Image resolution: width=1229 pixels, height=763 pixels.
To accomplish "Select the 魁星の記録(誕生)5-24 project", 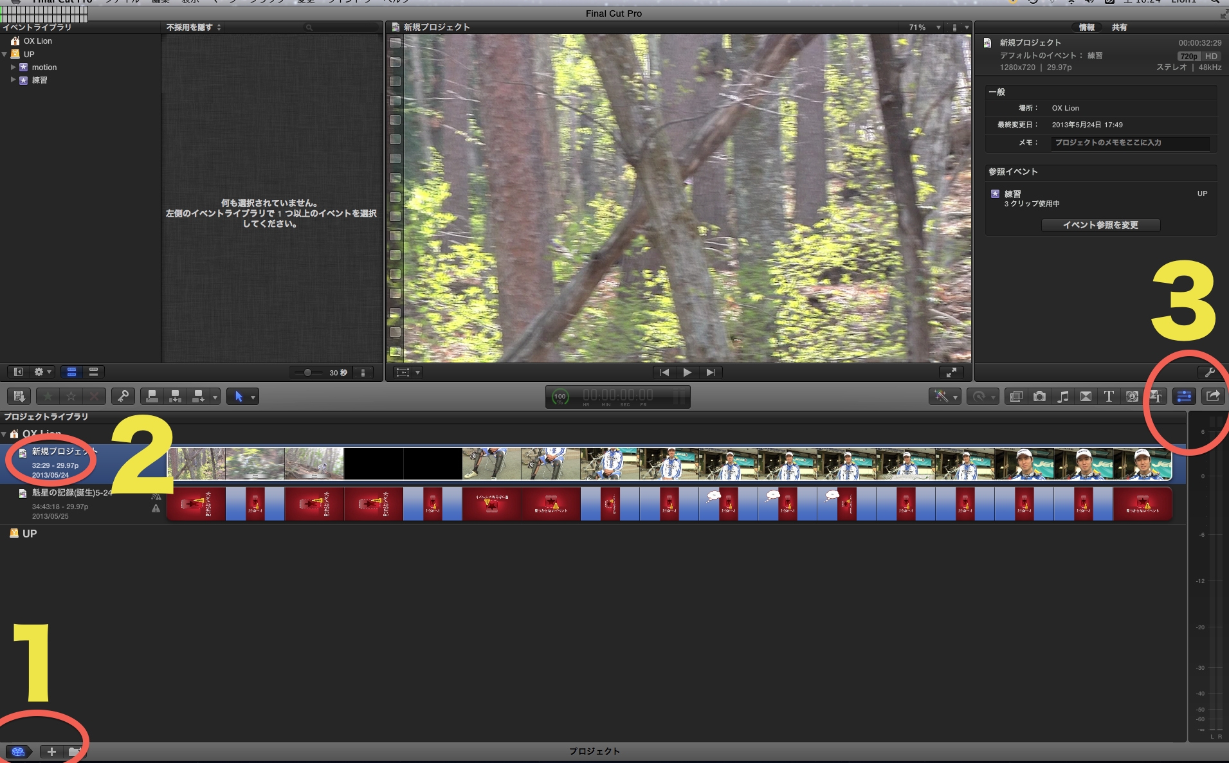I will click(x=84, y=504).
